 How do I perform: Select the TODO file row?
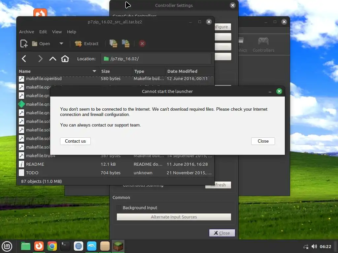[116, 173]
